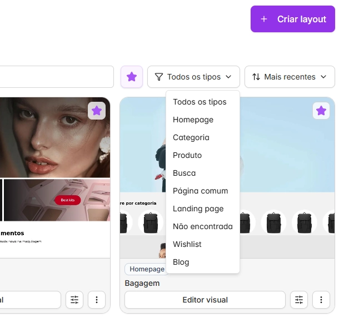This screenshot has width=344, height=317.
Task: Toggle favorite star on Bagagem card
Action: click(321, 111)
